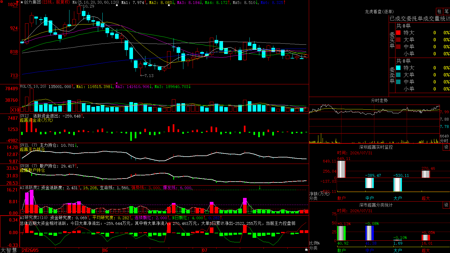This screenshot has width=450, height=253.
Task: Click the dark red 中单 swatch under 委买单
Action: 398,47
